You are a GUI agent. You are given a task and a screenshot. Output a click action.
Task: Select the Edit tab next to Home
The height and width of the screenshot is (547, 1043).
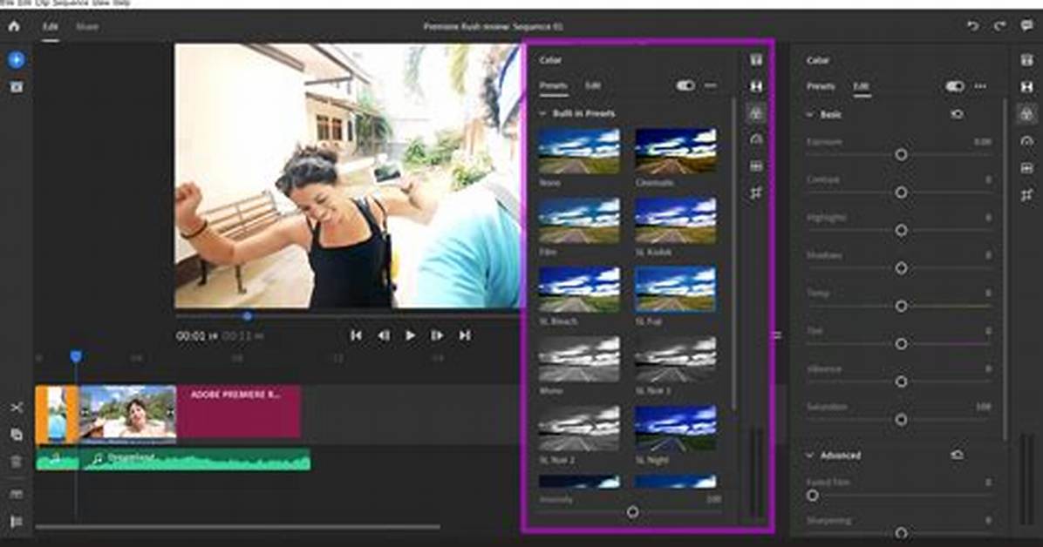51,27
